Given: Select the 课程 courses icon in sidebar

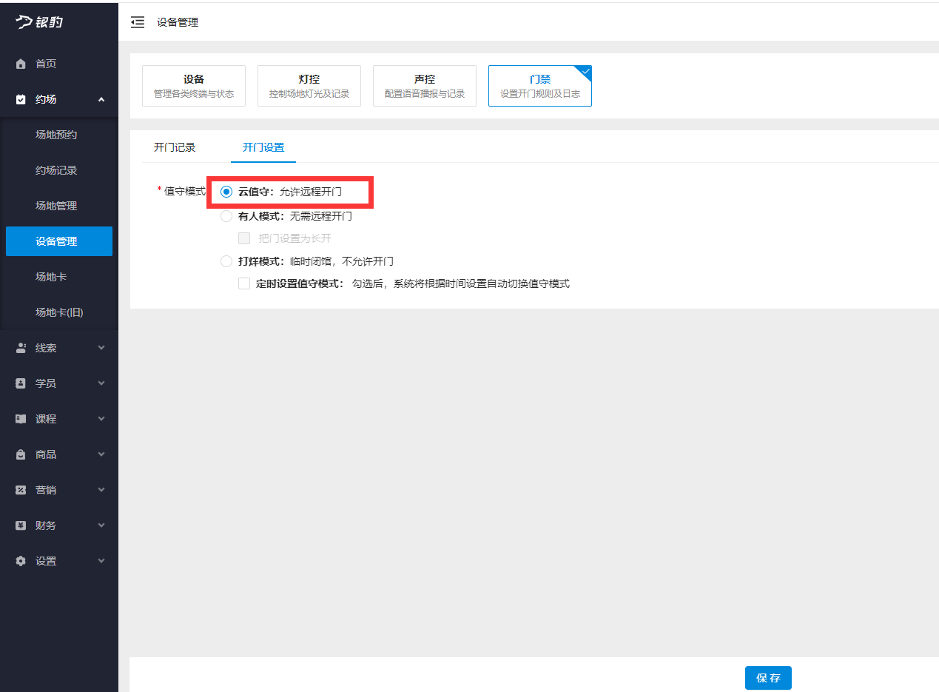Looking at the screenshot, I should tap(21, 418).
